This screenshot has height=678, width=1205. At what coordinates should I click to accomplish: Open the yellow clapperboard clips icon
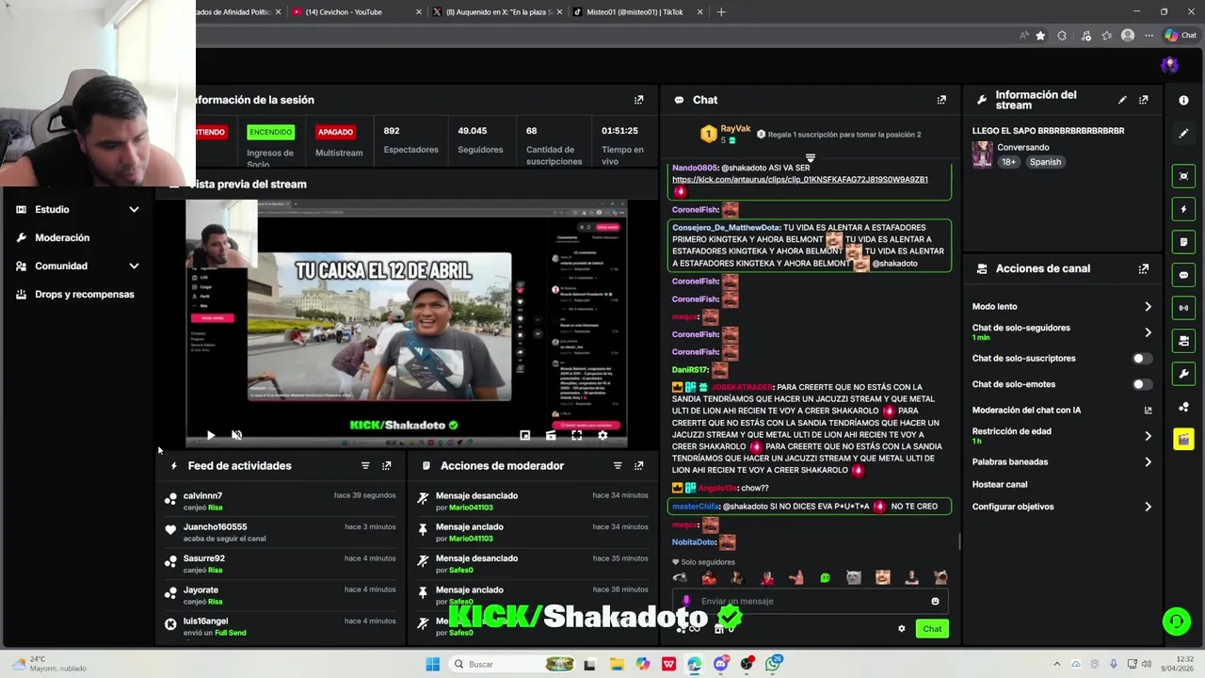[1183, 440]
